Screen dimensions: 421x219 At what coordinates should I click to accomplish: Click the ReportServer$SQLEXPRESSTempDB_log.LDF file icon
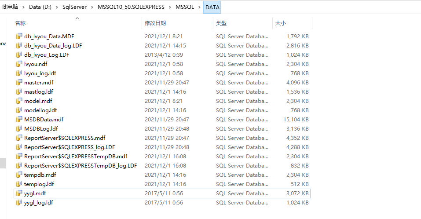click(x=19, y=166)
